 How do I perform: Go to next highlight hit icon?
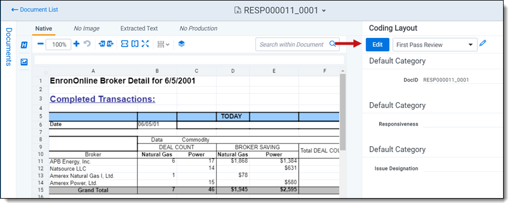pos(111,44)
